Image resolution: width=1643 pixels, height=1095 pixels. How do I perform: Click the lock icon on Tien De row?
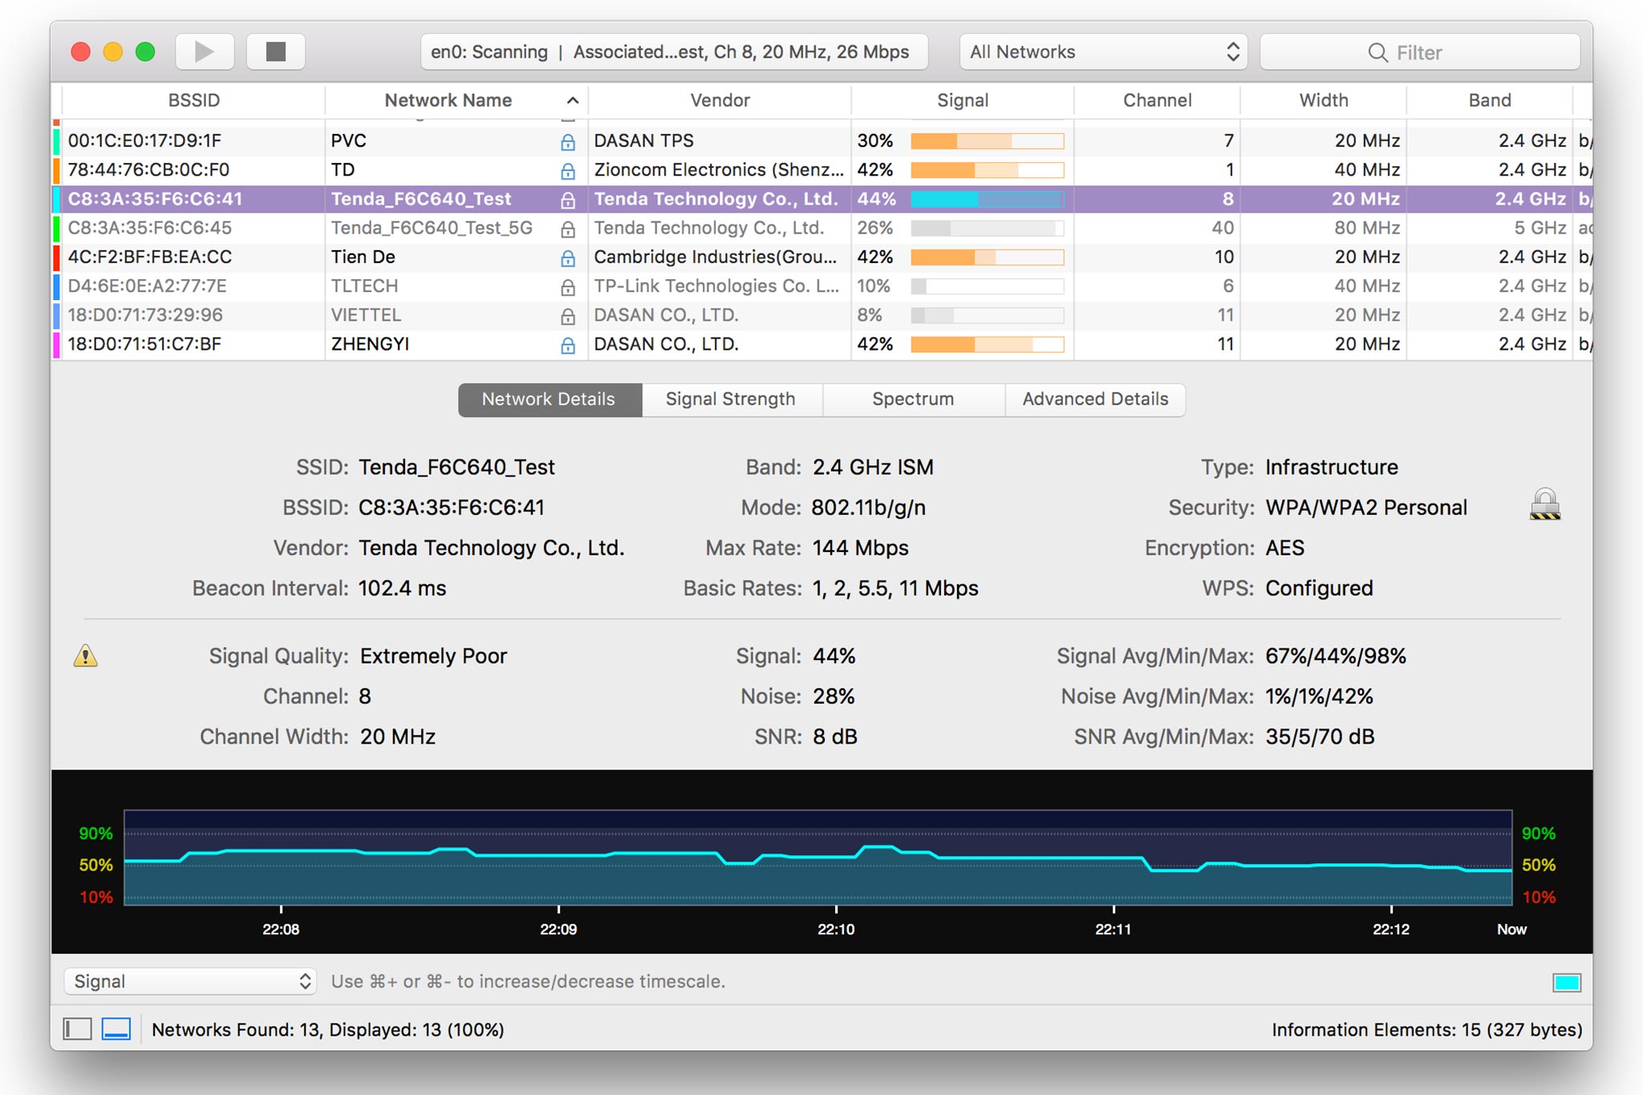pyautogui.click(x=568, y=258)
